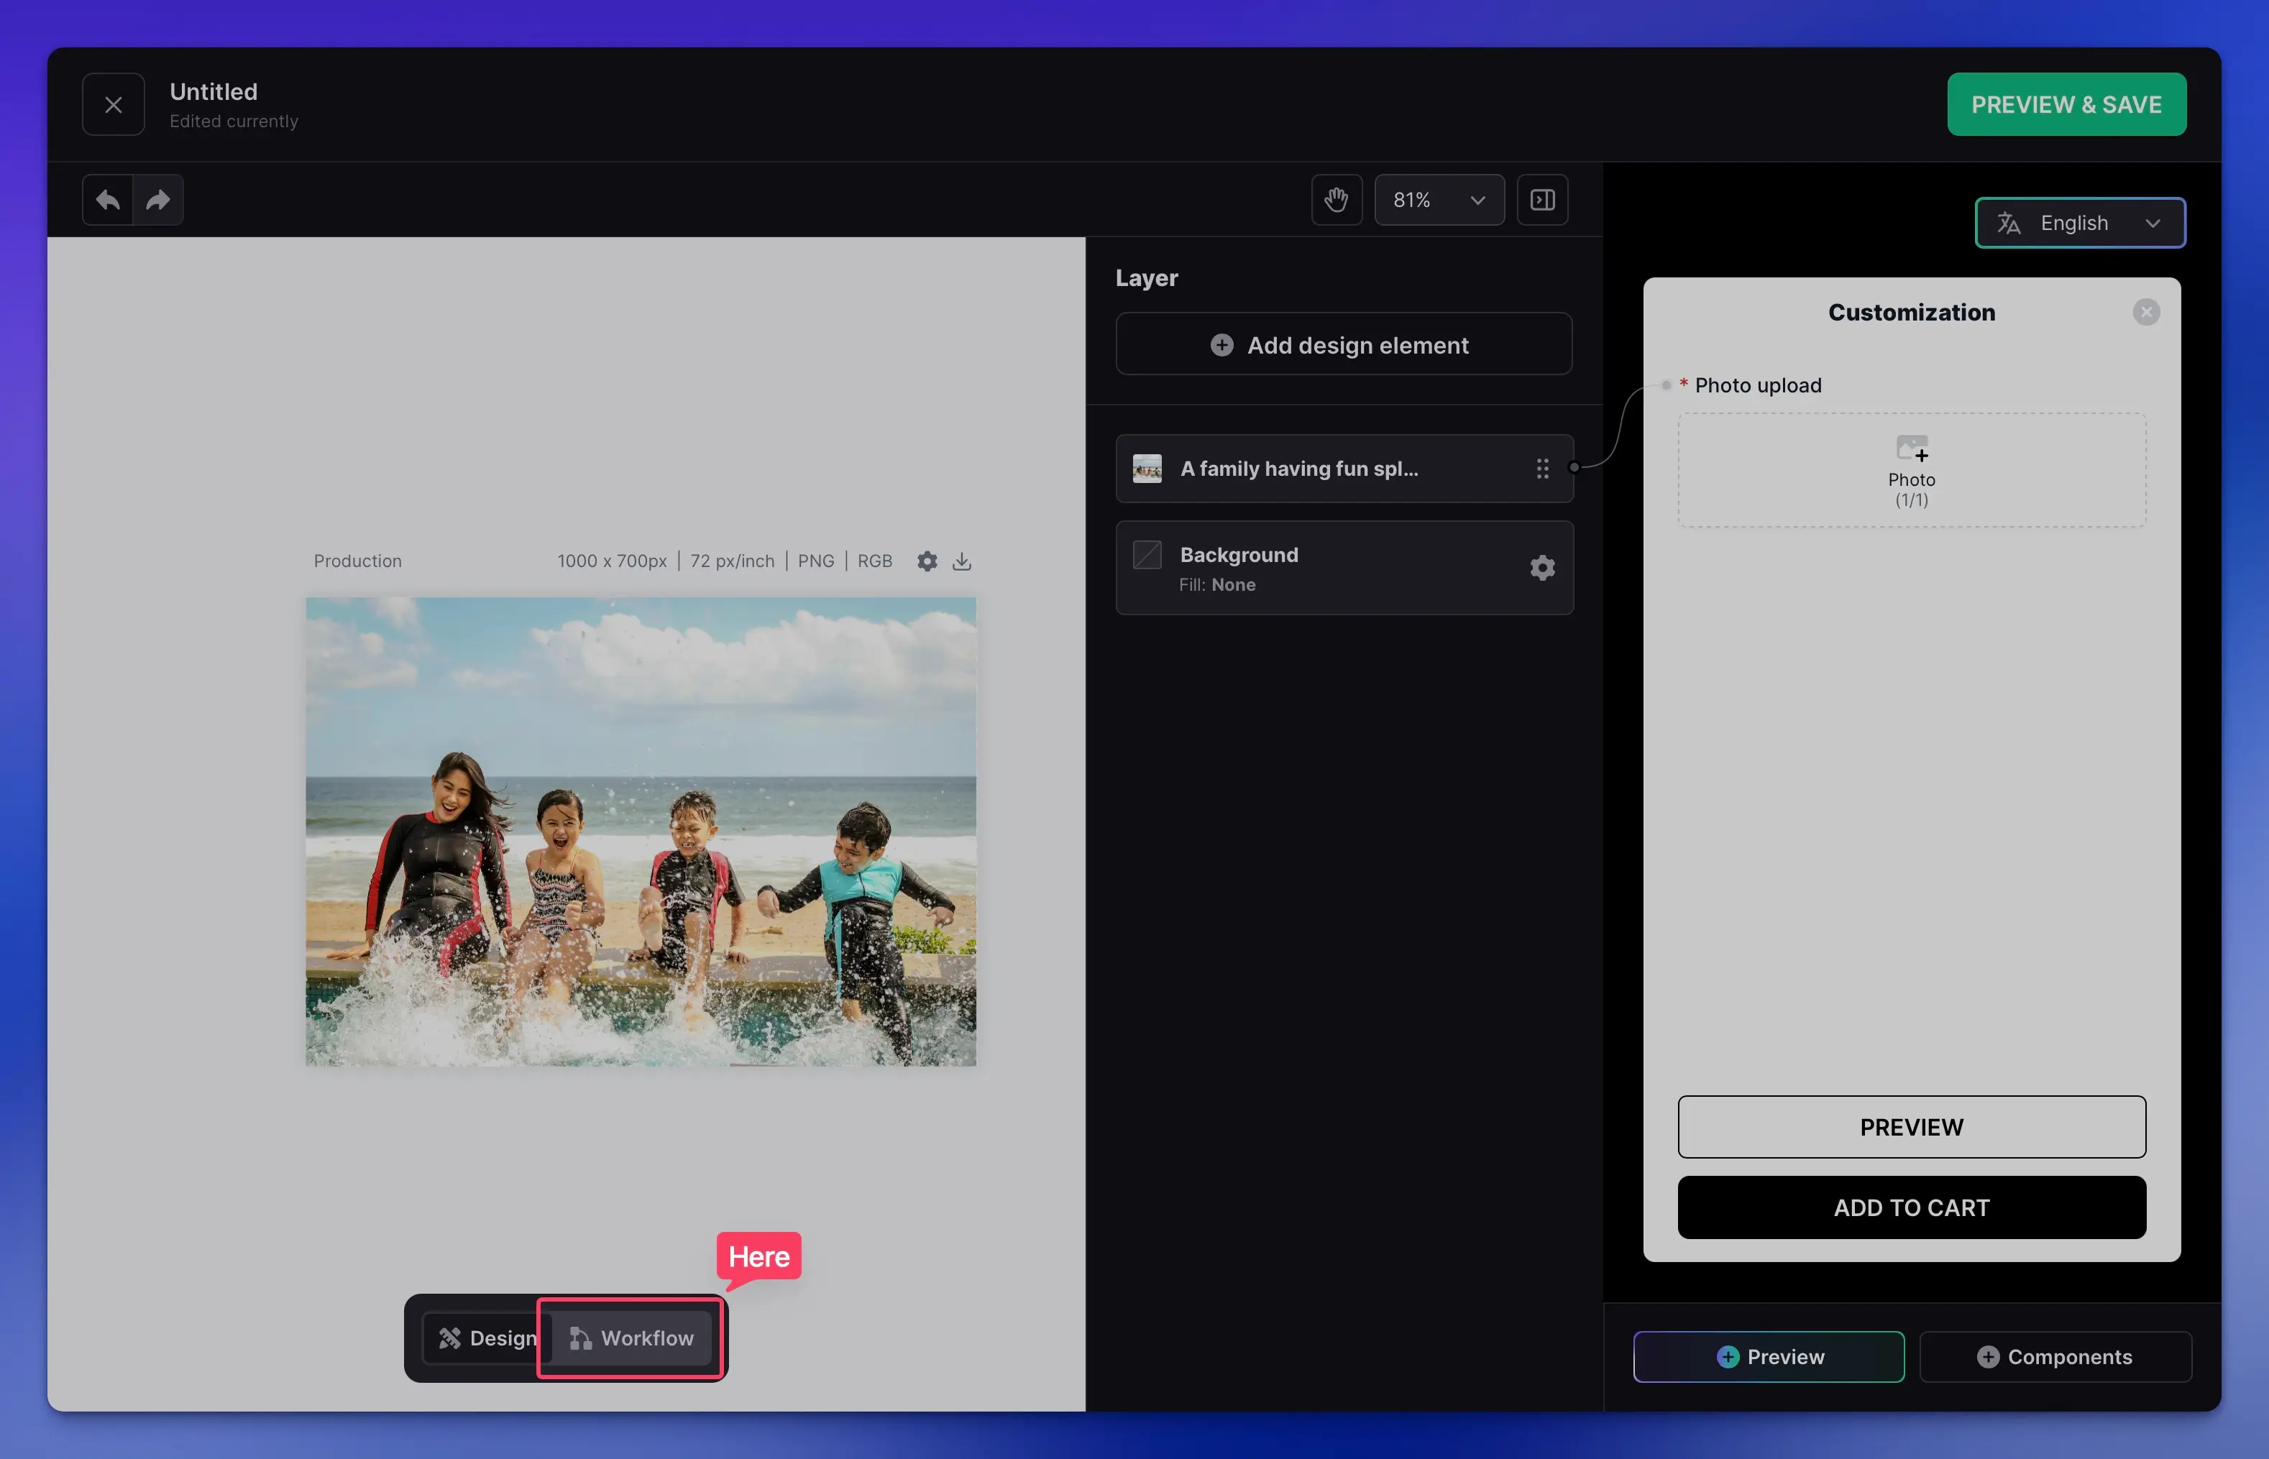Click the Photo upload dropzone

pos(1911,470)
